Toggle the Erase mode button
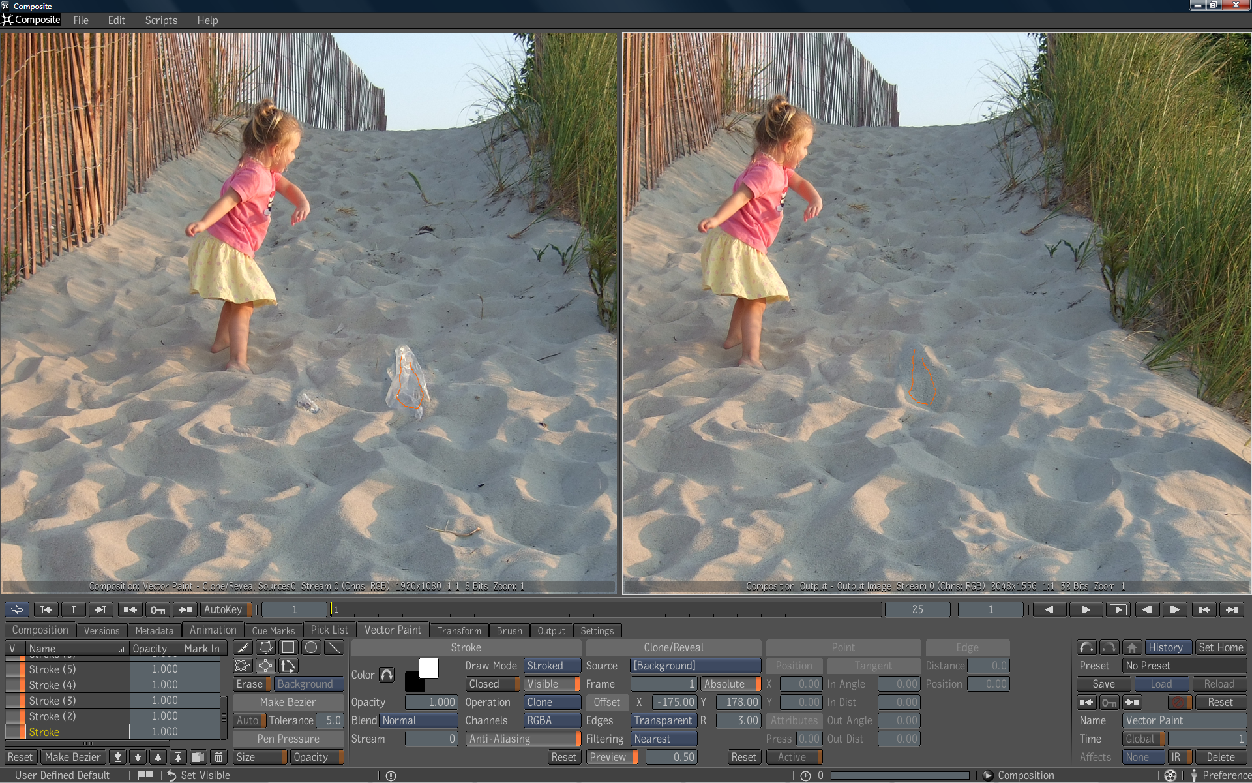The height and width of the screenshot is (783, 1252). tap(251, 684)
